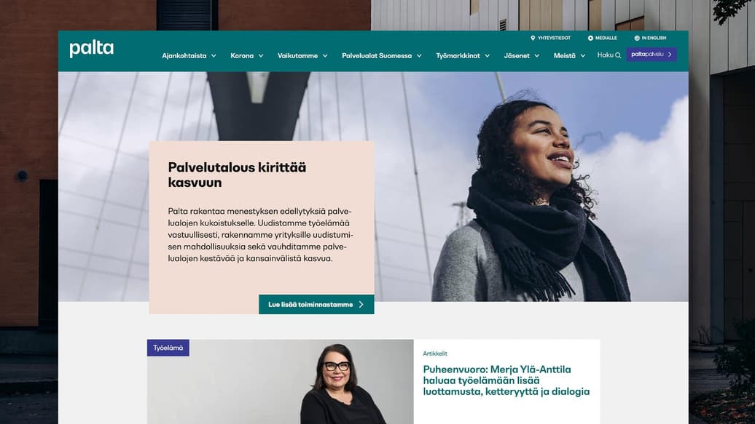Open the Artikkelit category label

pos(435,353)
